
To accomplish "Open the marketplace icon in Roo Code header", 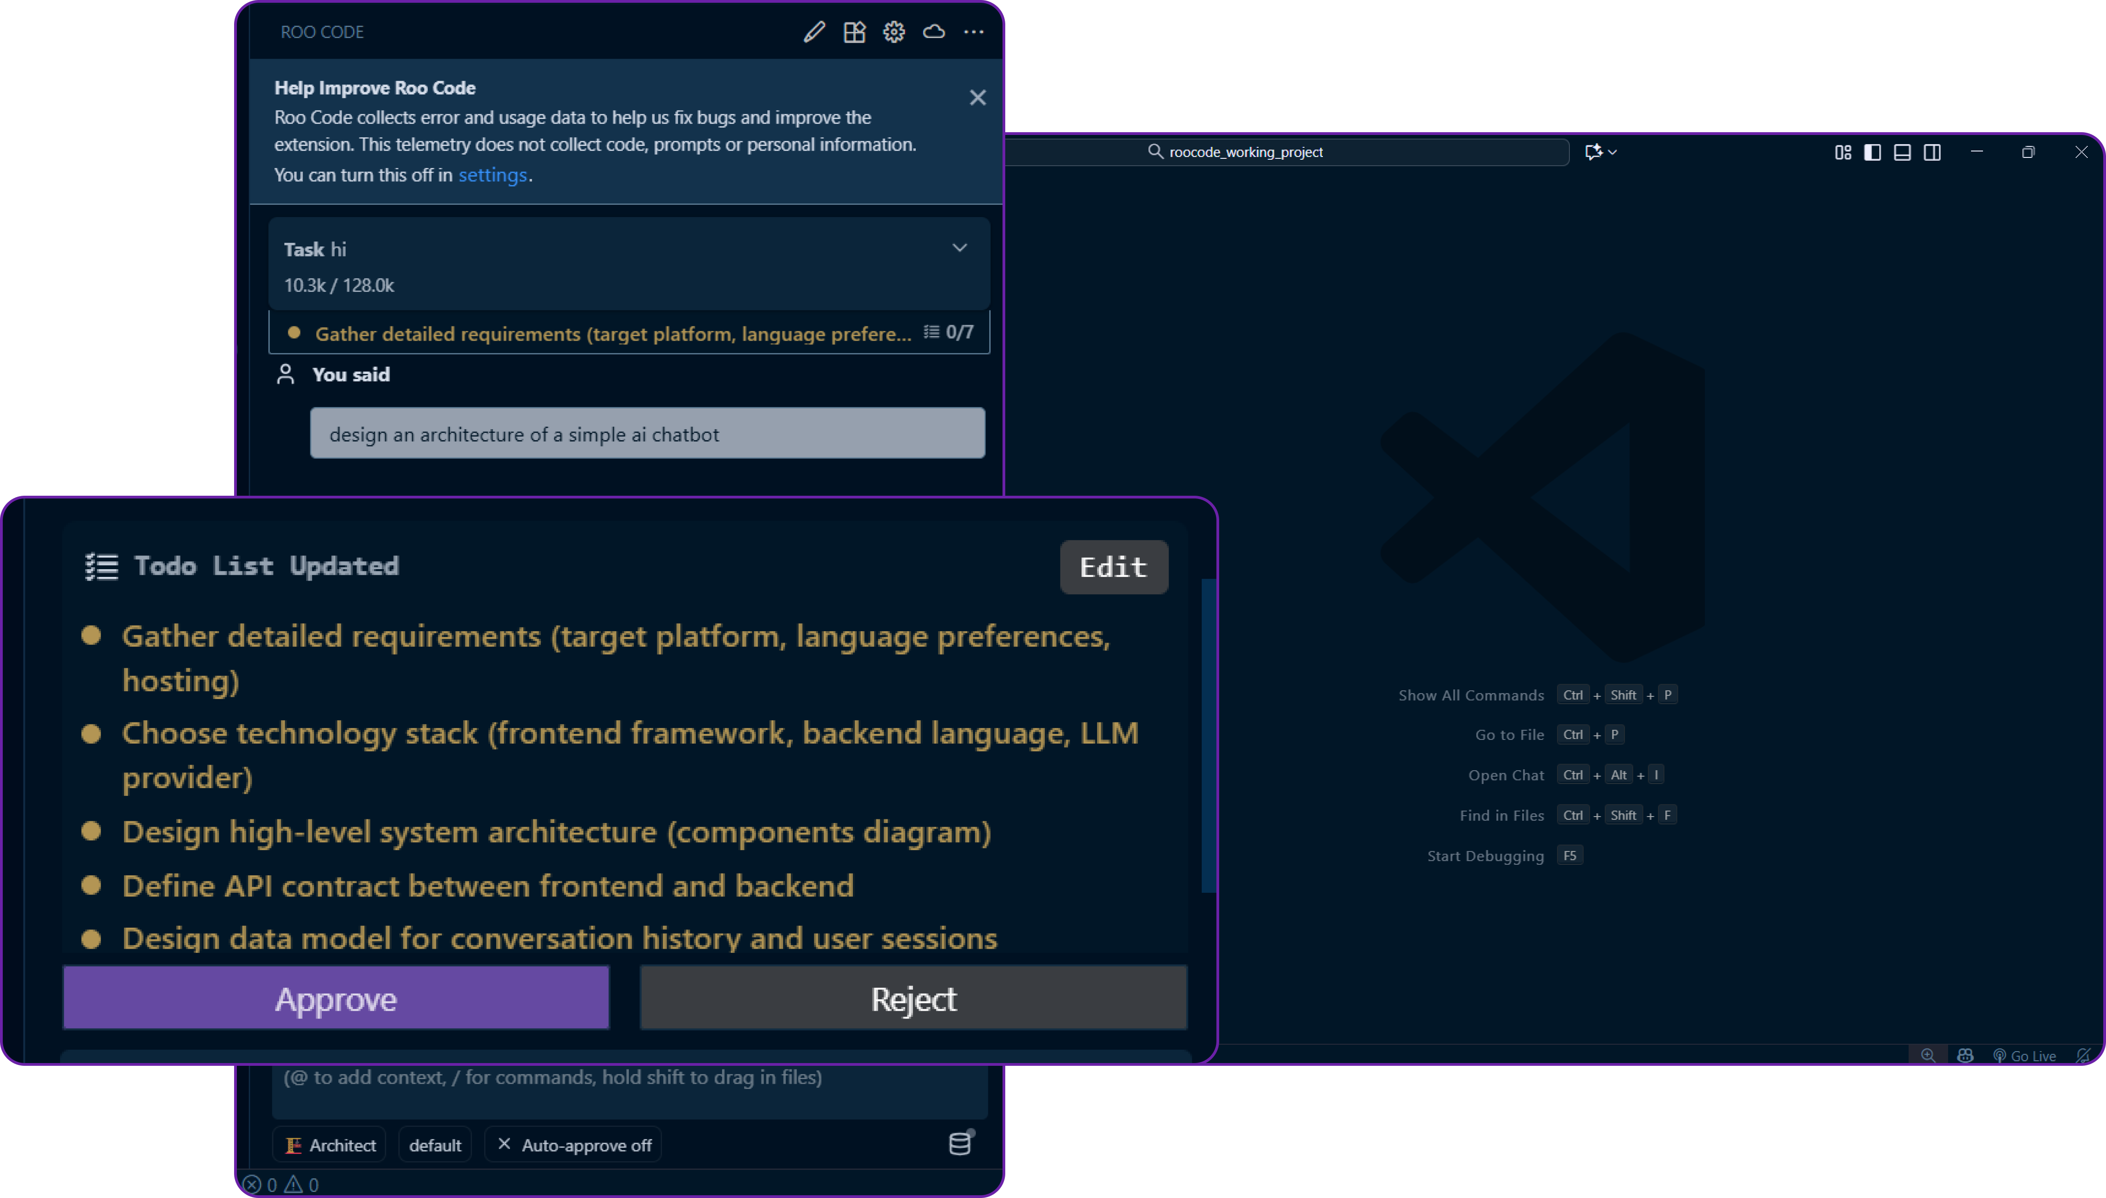I will (854, 32).
